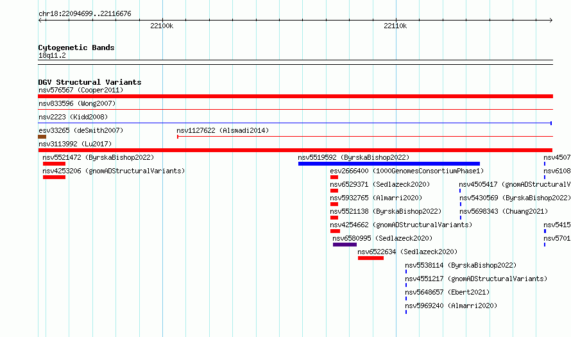Click the small red bar under nsv5521138
Screen dimensions: 571x337
[x=334, y=218]
